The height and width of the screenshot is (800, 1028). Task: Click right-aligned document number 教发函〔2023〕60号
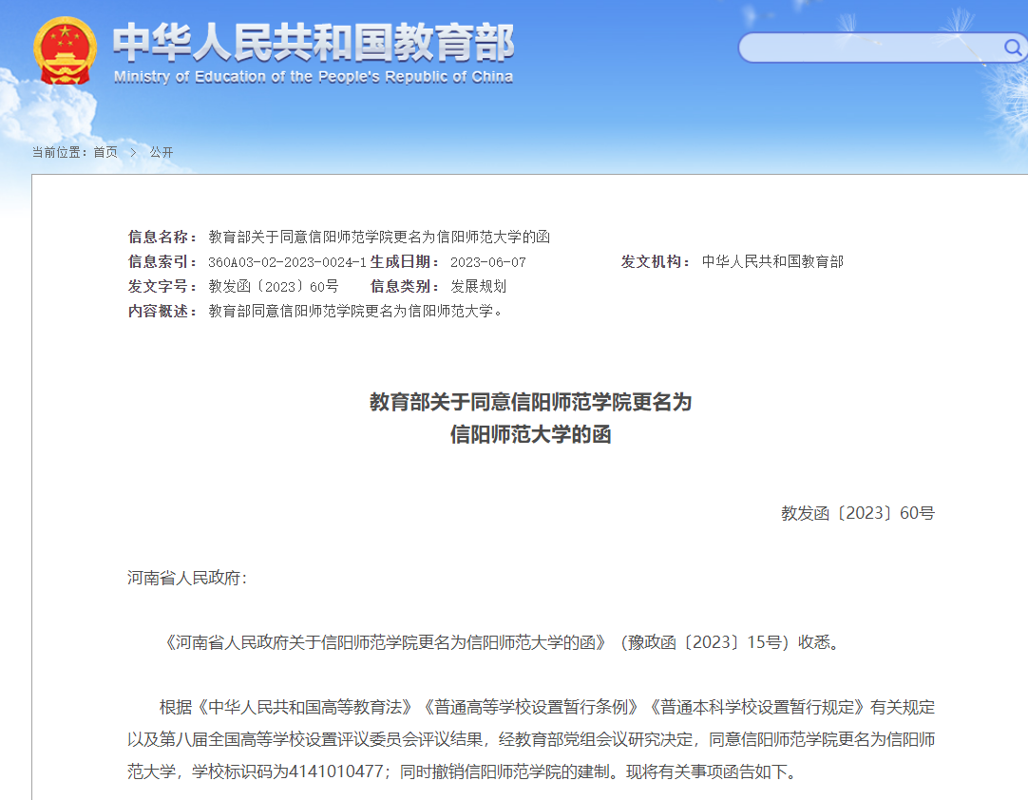[857, 513]
